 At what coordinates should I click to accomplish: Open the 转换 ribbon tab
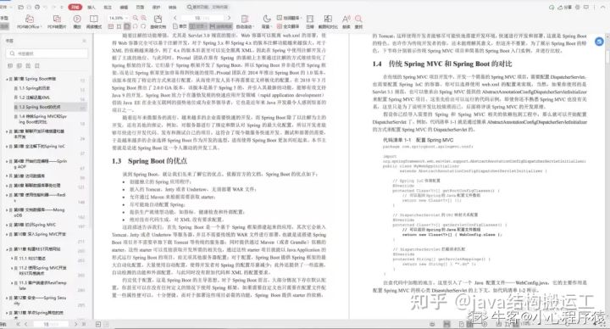173,7
